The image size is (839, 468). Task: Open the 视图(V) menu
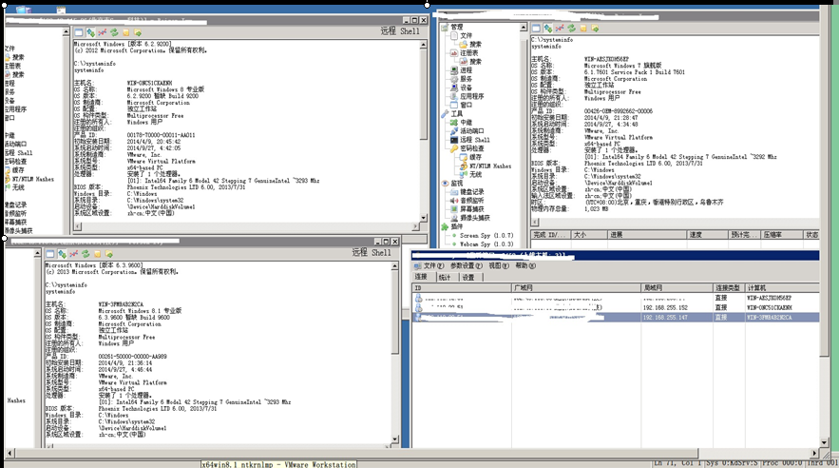(499, 265)
